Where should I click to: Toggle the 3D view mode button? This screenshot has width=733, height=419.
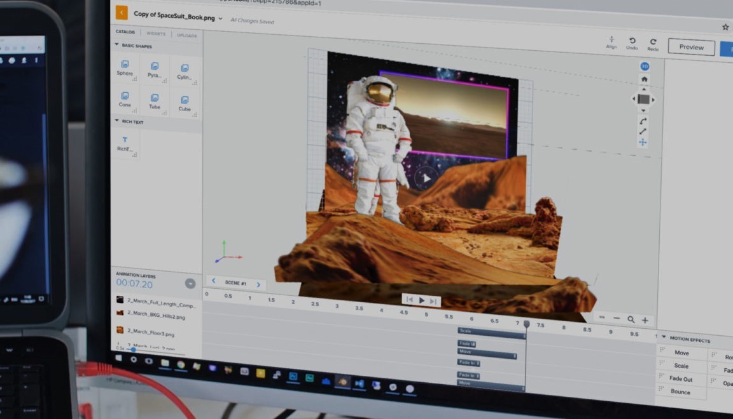click(x=644, y=66)
